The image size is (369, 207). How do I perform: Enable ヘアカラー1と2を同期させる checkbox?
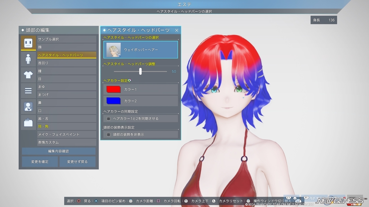pyautogui.click(x=108, y=118)
